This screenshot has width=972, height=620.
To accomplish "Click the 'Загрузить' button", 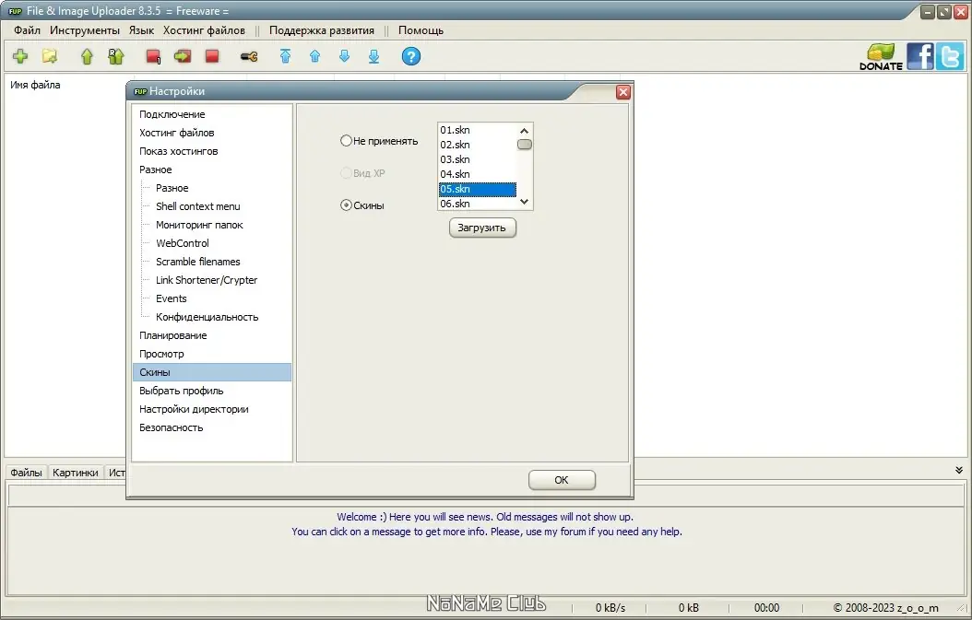I will tap(482, 228).
